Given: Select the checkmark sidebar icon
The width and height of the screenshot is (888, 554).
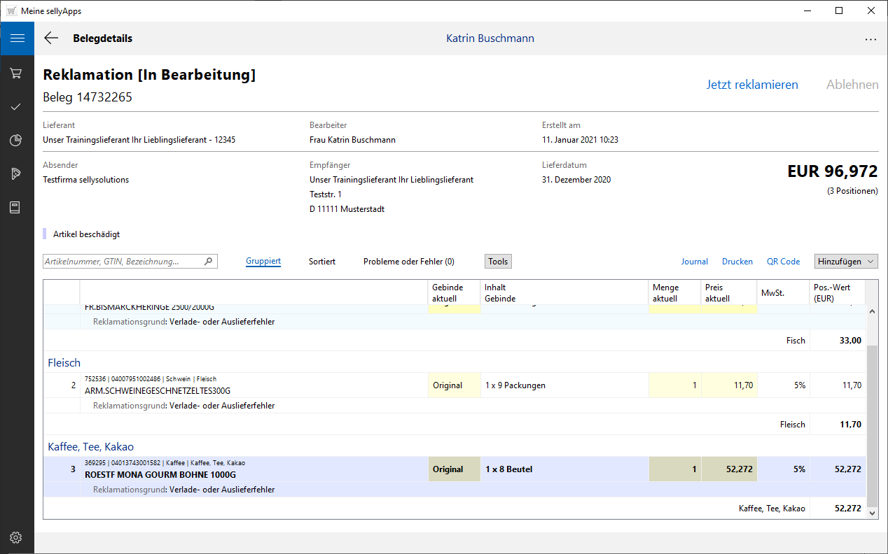Looking at the screenshot, I should [x=16, y=107].
